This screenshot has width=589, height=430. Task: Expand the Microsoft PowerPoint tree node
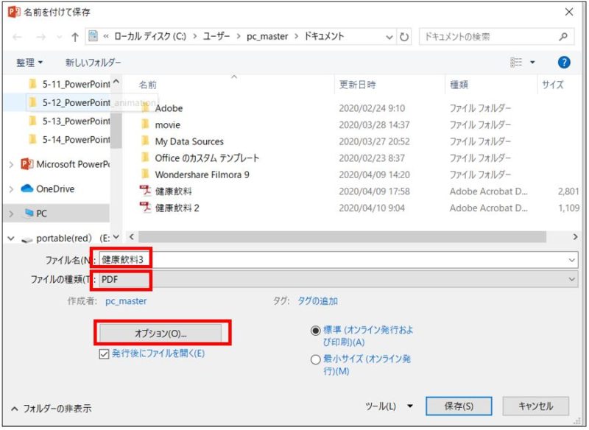tap(11, 164)
